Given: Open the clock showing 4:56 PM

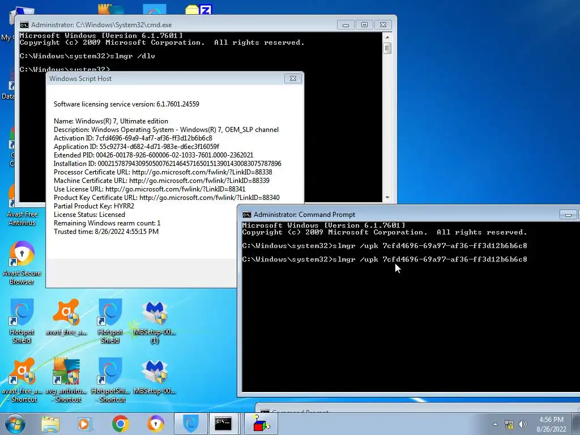Looking at the screenshot, I should [551, 424].
